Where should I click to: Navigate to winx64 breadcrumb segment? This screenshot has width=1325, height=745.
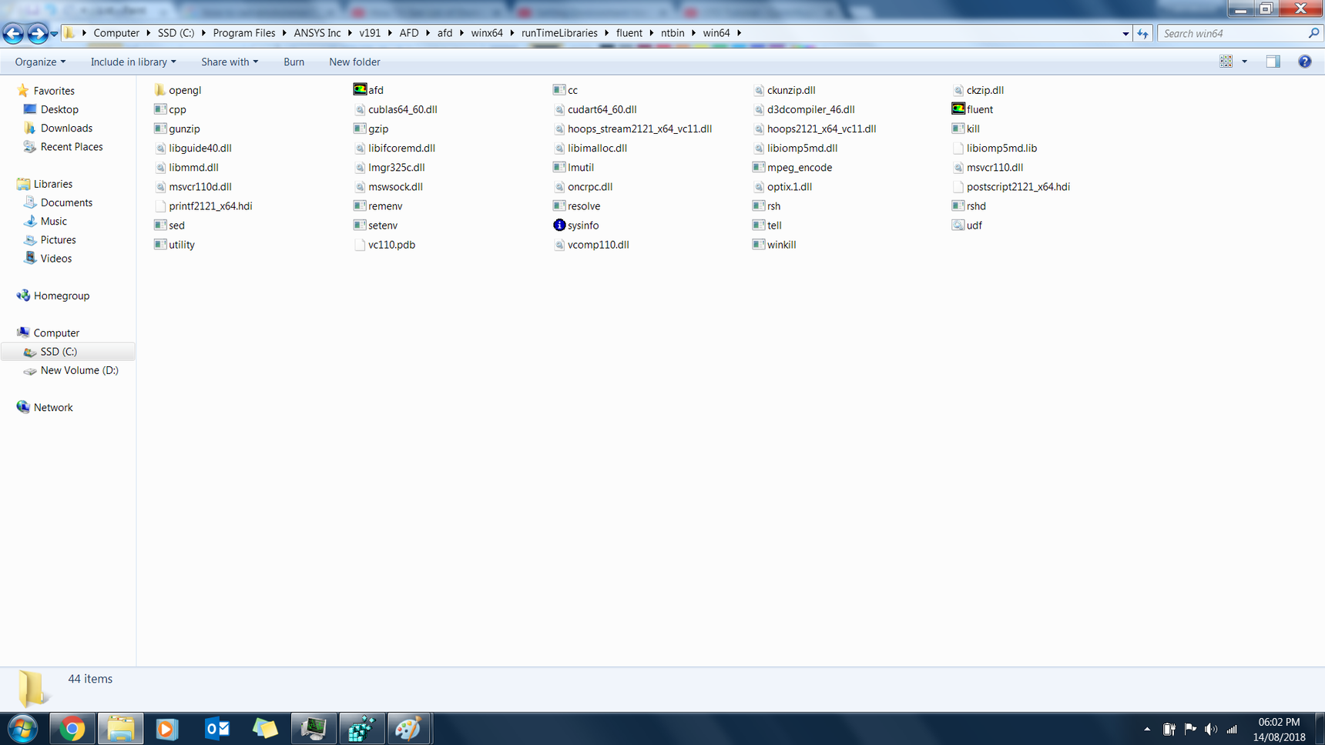(487, 33)
